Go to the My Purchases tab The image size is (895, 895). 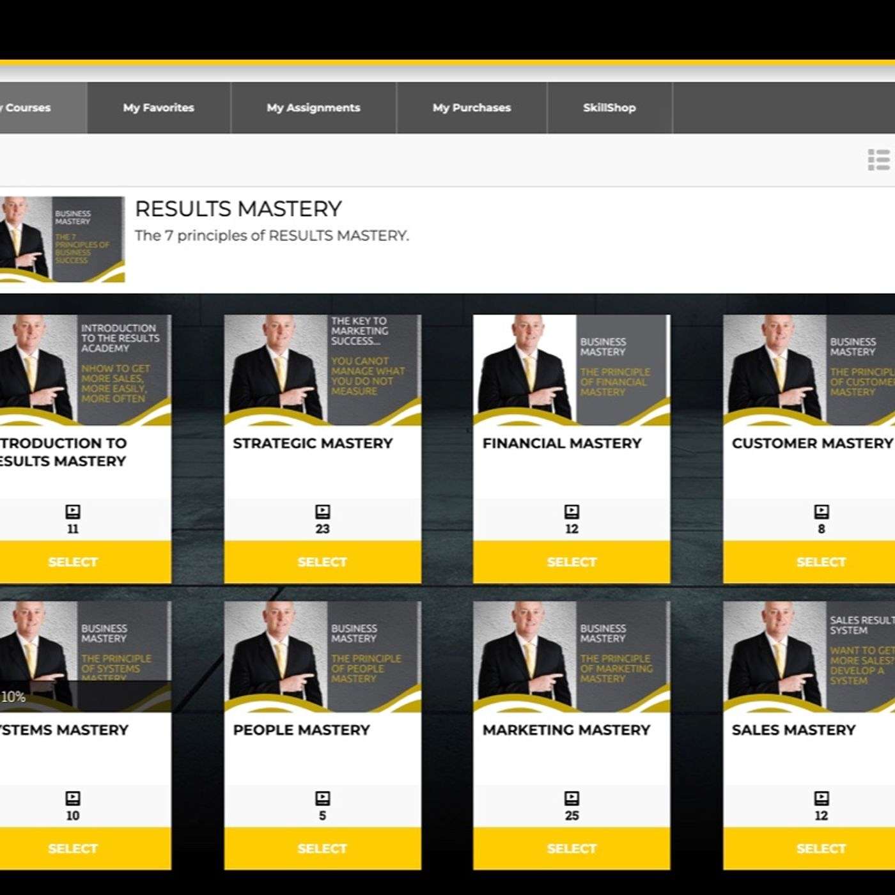472,107
